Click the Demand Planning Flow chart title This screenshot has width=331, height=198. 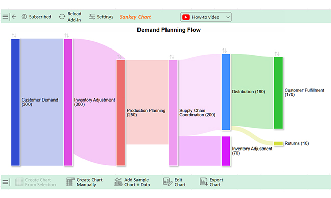[x=169, y=30]
